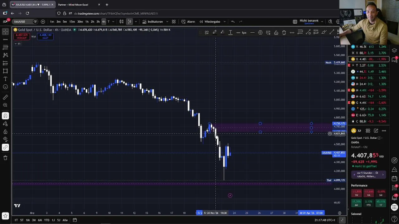Delete the selected drawing trash icon
399x224 pixels.
tap(284, 32)
